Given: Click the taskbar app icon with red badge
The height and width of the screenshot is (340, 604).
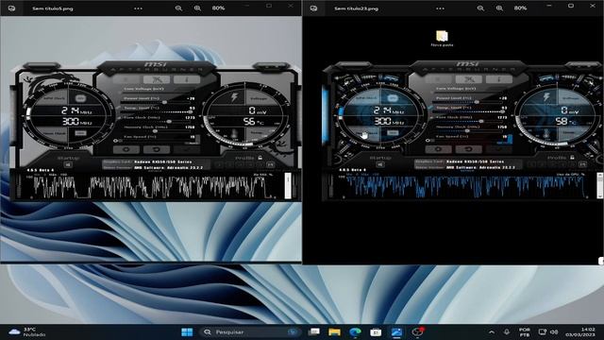Looking at the screenshot, I should pyautogui.click(x=417, y=331).
